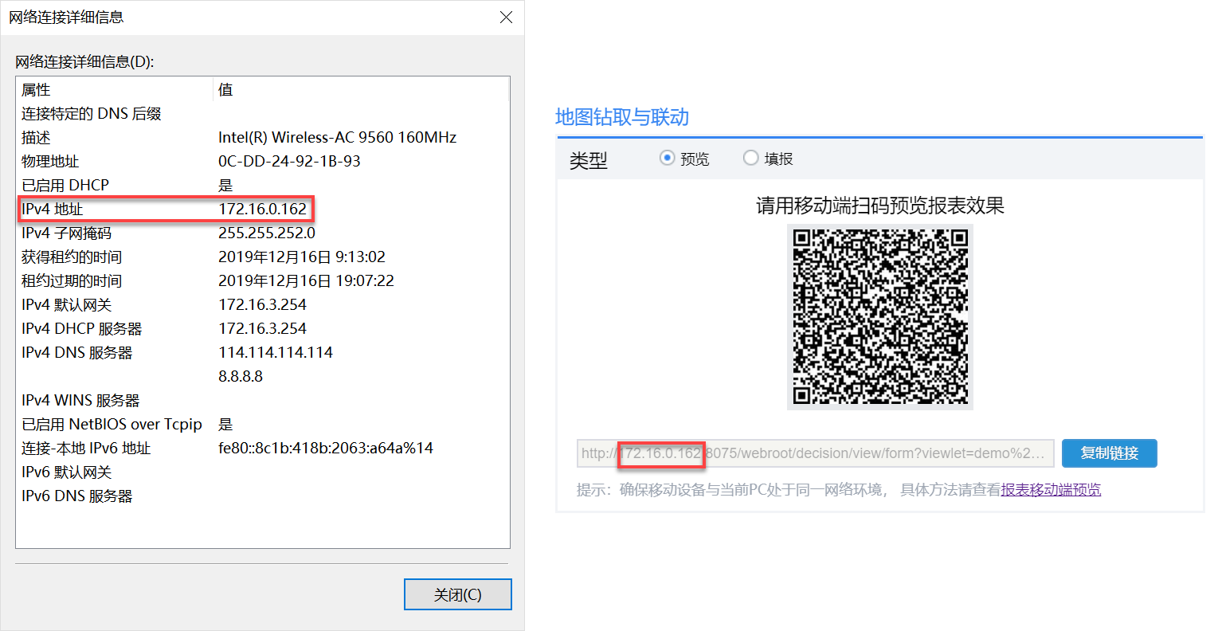Select the 连接-本地 IPv6 地址 property row
This screenshot has width=1218, height=631.
point(263,449)
